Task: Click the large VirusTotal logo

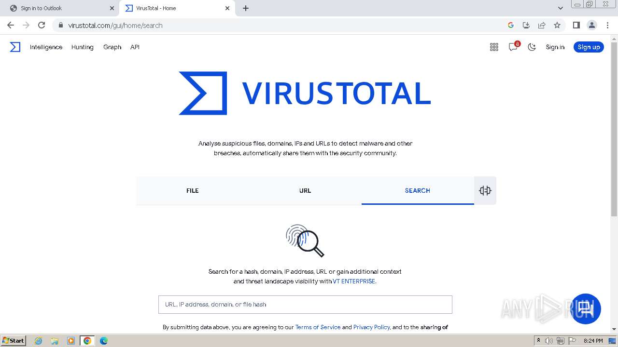Action: tap(305, 93)
